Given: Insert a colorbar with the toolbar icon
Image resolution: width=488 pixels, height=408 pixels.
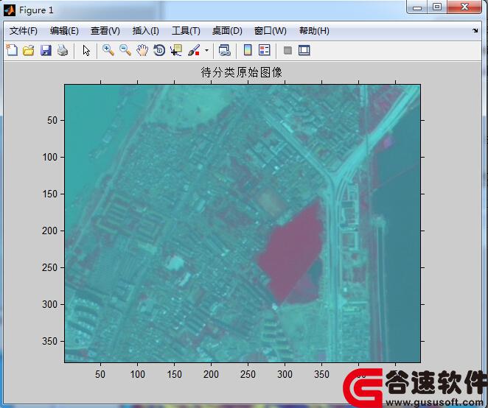Looking at the screenshot, I should 248,50.
